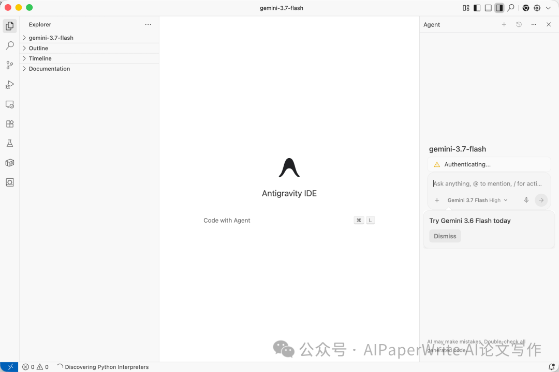The width and height of the screenshot is (559, 372).
Task: Open Explorer more actions ellipsis
Action: click(148, 25)
